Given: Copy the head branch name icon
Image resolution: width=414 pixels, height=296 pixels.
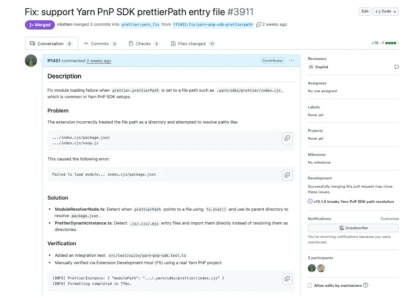Looking at the screenshot, I should [x=258, y=24].
